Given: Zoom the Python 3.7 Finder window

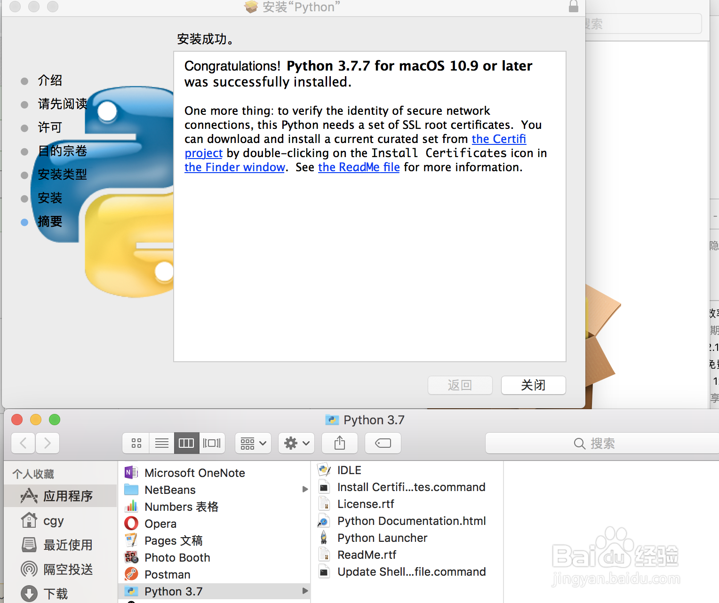Looking at the screenshot, I should tap(55, 420).
